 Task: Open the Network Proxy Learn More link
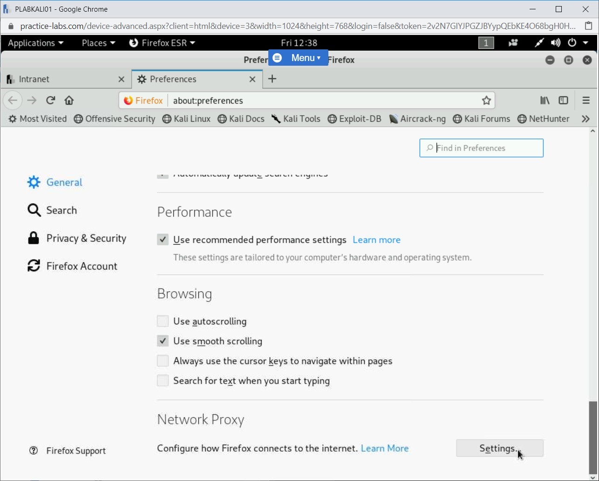pyautogui.click(x=384, y=448)
